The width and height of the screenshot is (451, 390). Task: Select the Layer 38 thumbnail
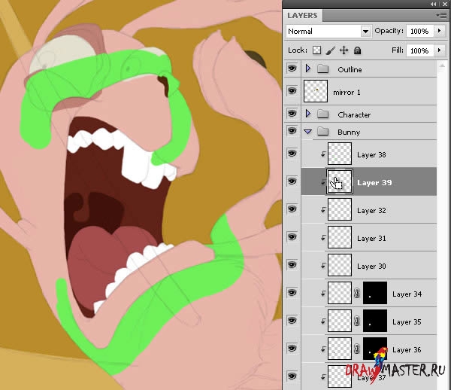tap(340, 154)
